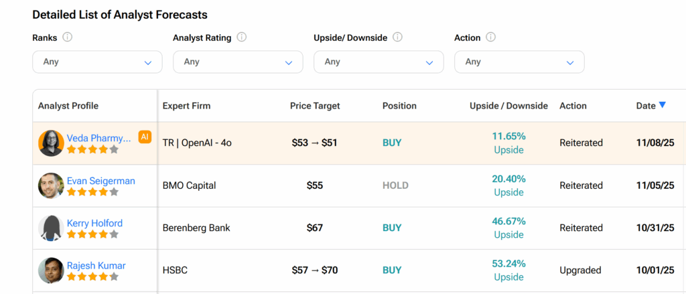Click Rajesh Kumar's star rating
Screen dimensions: 686x294
pyautogui.click(x=92, y=277)
